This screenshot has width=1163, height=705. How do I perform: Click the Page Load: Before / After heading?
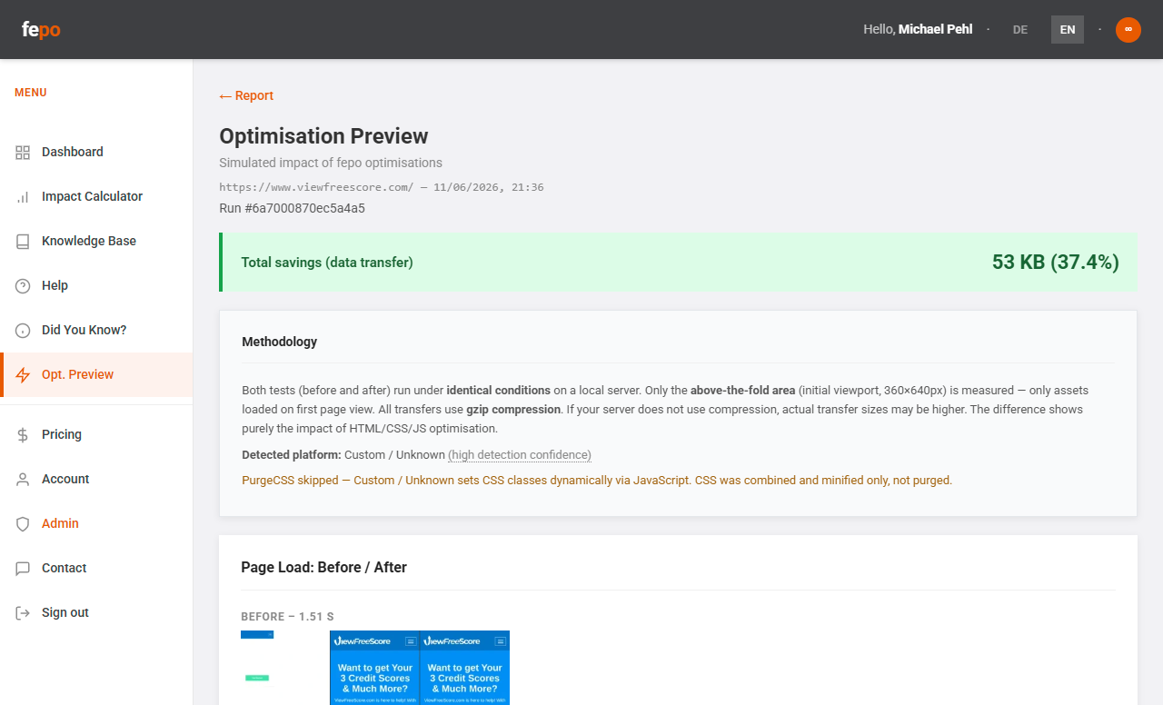coord(323,567)
